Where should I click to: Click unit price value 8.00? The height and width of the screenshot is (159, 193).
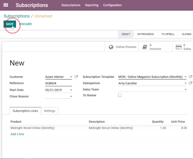coord(184,128)
